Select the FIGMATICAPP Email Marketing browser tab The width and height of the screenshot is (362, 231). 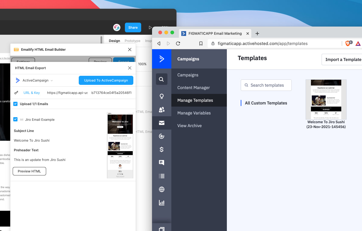pyautogui.click(x=215, y=34)
